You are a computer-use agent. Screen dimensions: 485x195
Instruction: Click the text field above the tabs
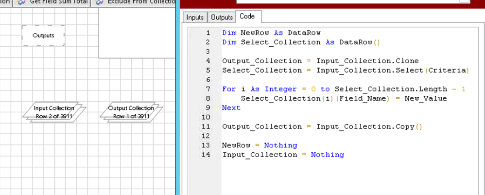click(353, 1)
